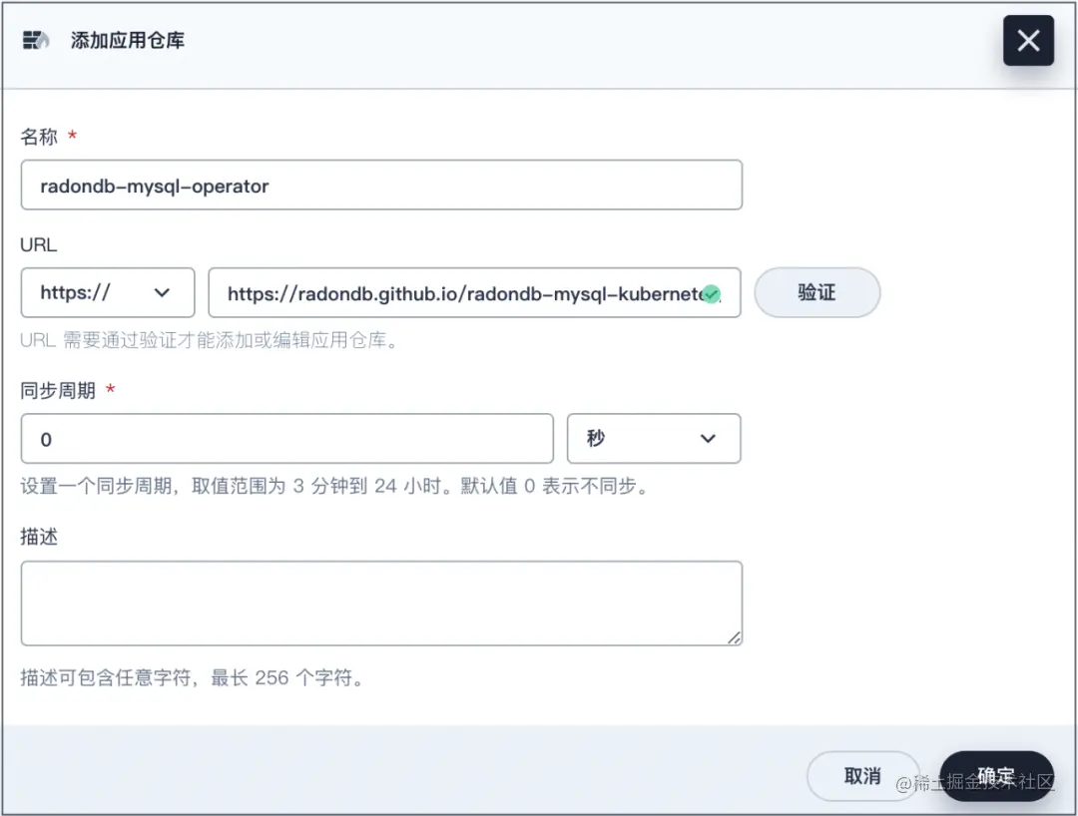The height and width of the screenshot is (816, 1078).
Task: Focus the empty 描述 text area
Action: pyautogui.click(x=381, y=604)
